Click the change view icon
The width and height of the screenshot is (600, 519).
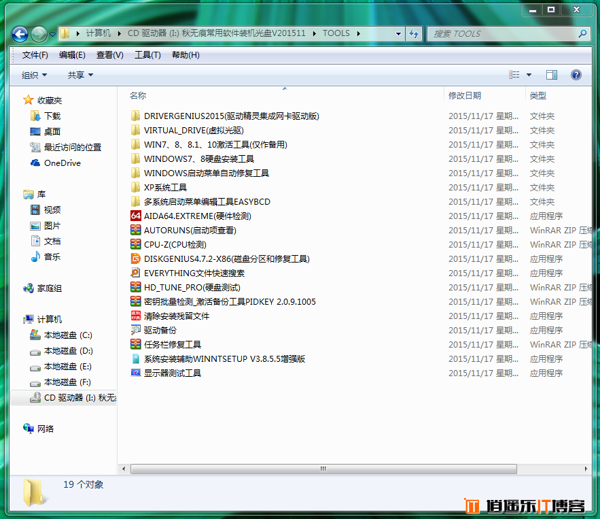pos(514,75)
